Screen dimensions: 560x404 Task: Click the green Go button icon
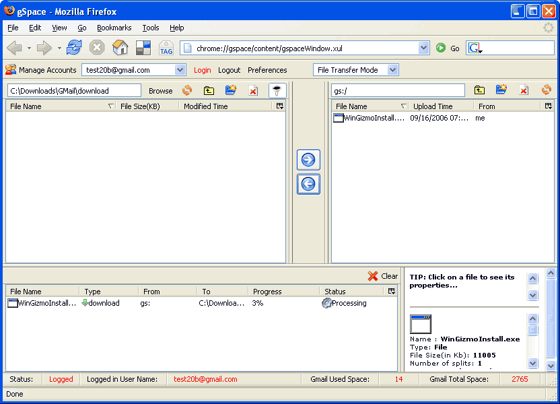pyautogui.click(x=441, y=48)
